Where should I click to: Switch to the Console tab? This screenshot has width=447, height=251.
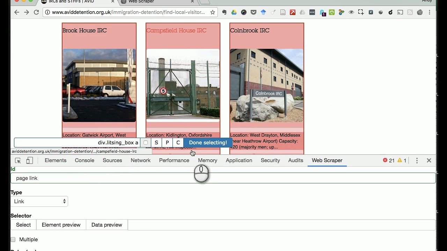(x=85, y=160)
